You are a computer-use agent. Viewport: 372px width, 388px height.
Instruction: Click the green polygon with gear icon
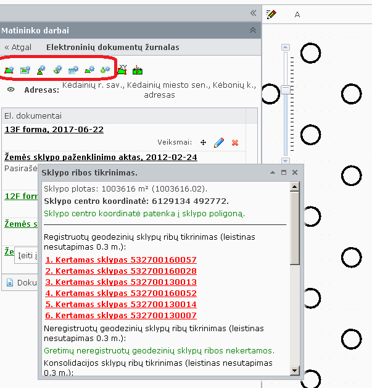coord(9,70)
